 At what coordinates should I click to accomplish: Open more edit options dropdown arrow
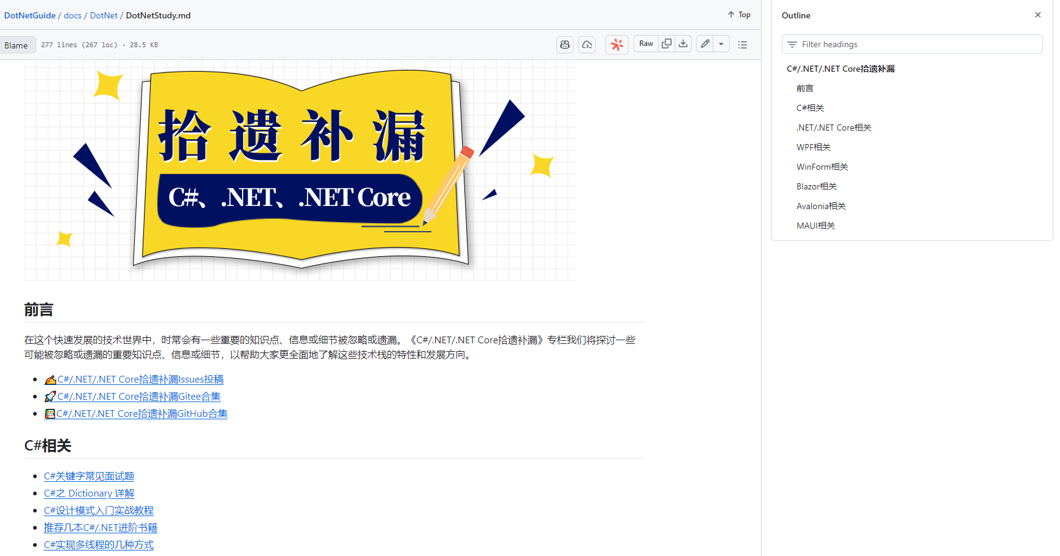pyautogui.click(x=721, y=44)
